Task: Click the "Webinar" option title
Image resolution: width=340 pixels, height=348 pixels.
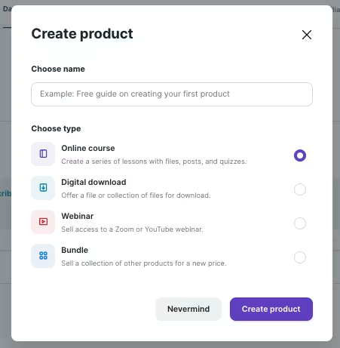Action: point(78,216)
